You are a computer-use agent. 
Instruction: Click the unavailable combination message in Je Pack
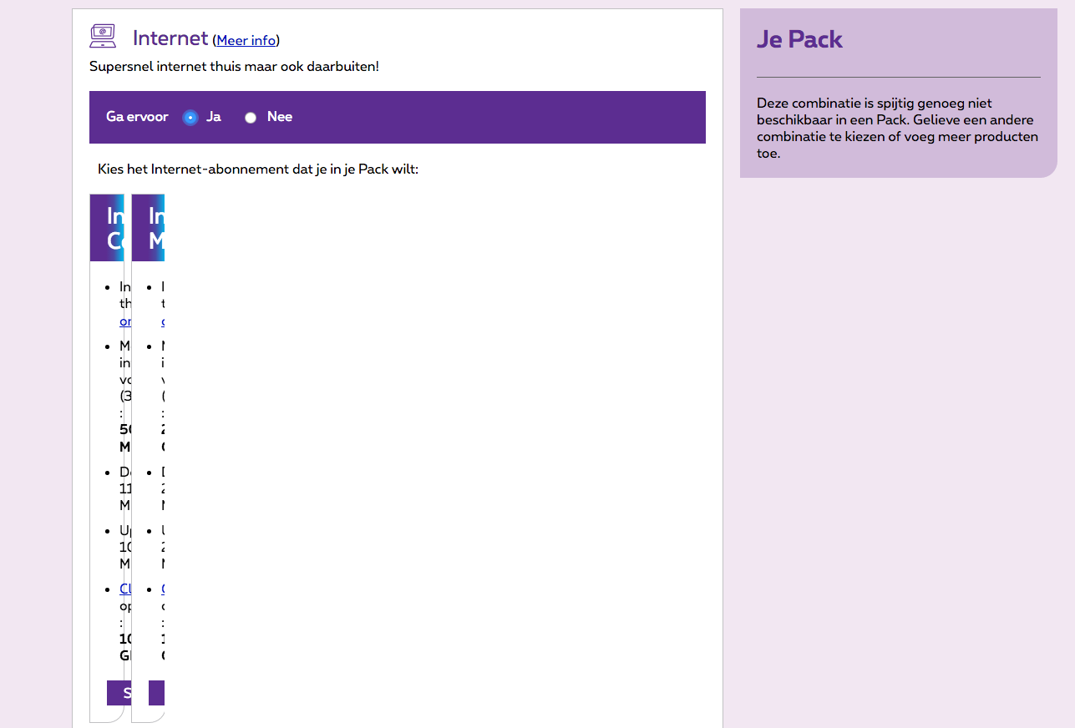(897, 129)
